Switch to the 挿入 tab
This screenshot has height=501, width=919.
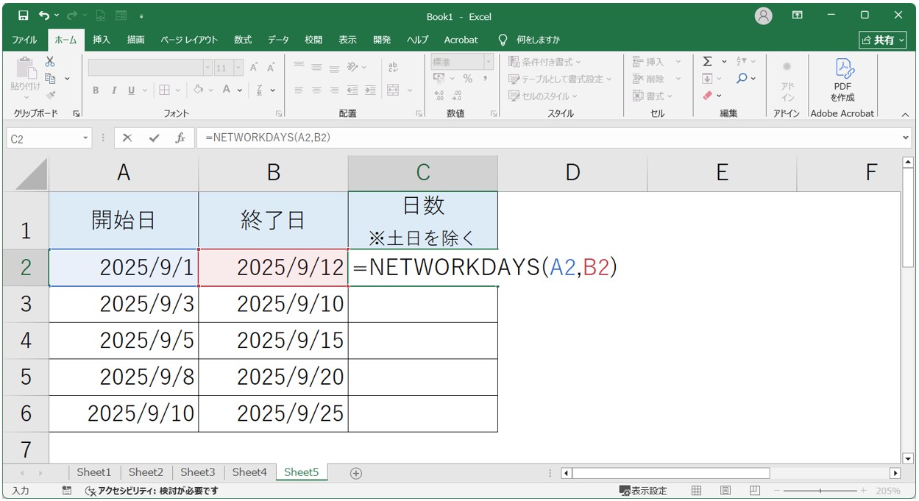point(102,40)
